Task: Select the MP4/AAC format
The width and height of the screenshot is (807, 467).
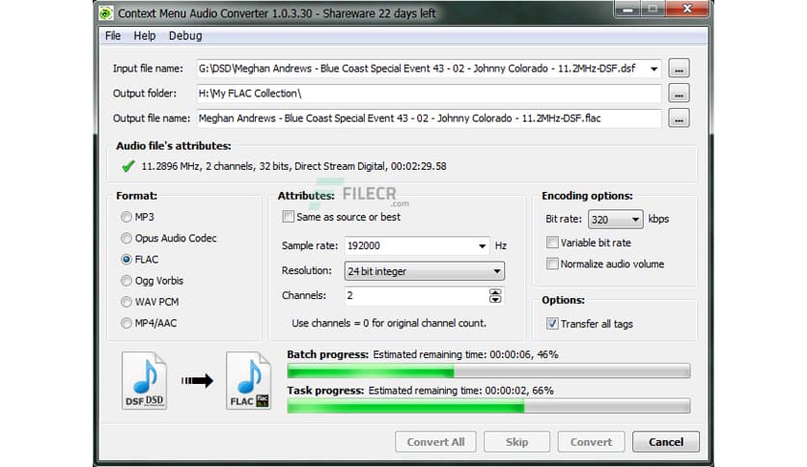Action: [126, 323]
